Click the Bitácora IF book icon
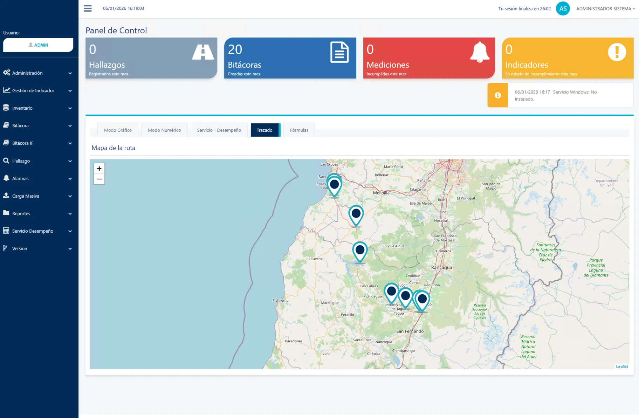The height and width of the screenshot is (418, 639). coord(6,143)
